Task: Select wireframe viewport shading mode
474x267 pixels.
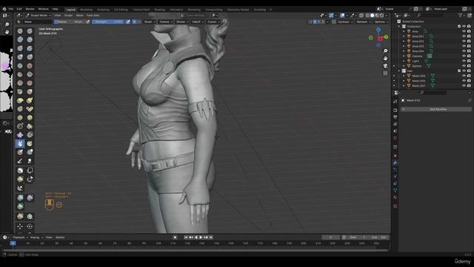Action: coord(367,15)
